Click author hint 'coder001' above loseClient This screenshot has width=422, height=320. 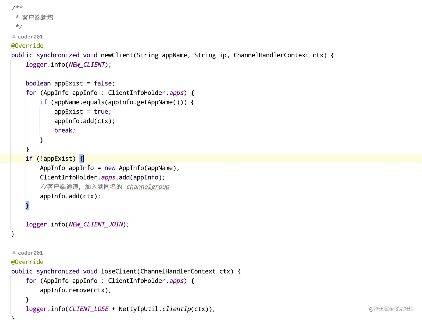[x=30, y=253]
